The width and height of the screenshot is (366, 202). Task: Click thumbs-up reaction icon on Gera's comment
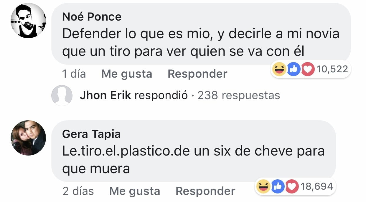278,186
